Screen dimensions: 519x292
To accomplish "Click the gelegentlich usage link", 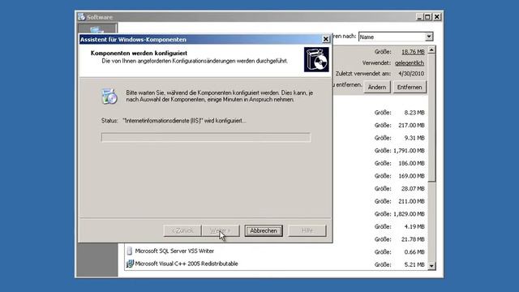I will (410, 63).
